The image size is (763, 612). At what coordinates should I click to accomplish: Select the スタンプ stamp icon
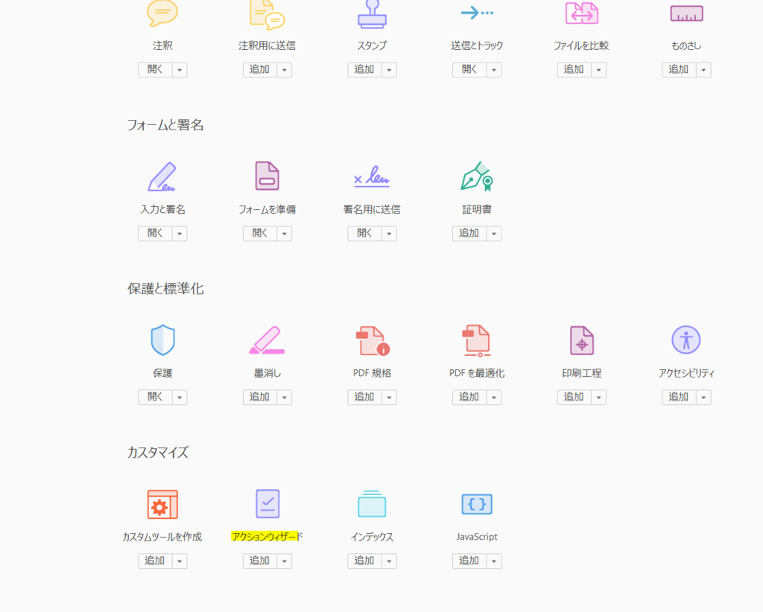[373, 13]
